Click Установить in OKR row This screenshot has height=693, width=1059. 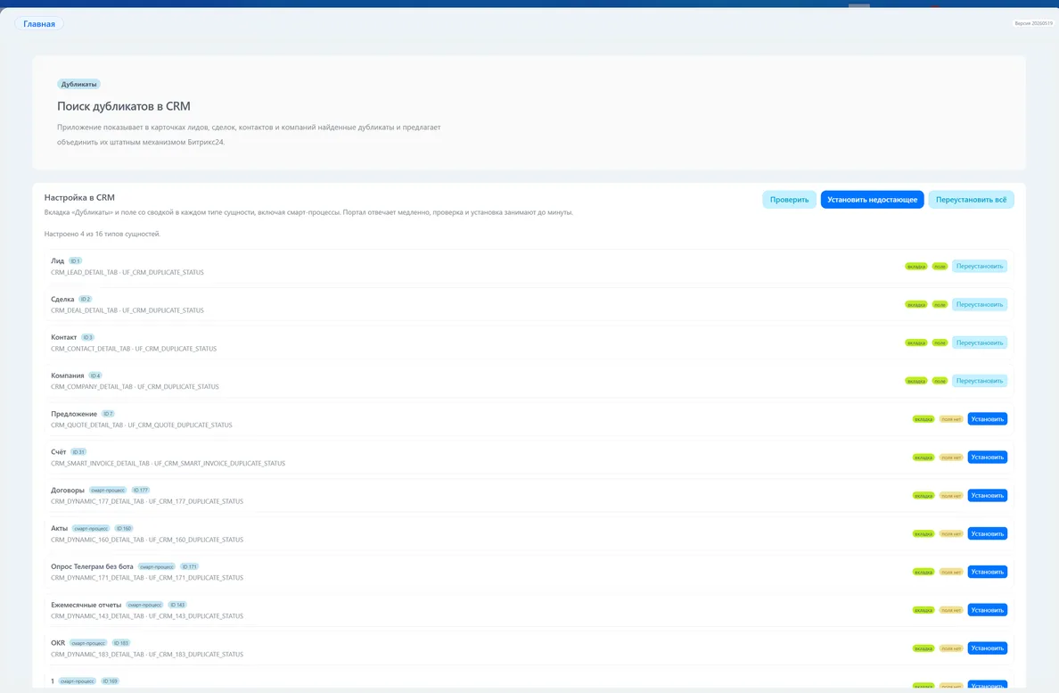coord(987,648)
